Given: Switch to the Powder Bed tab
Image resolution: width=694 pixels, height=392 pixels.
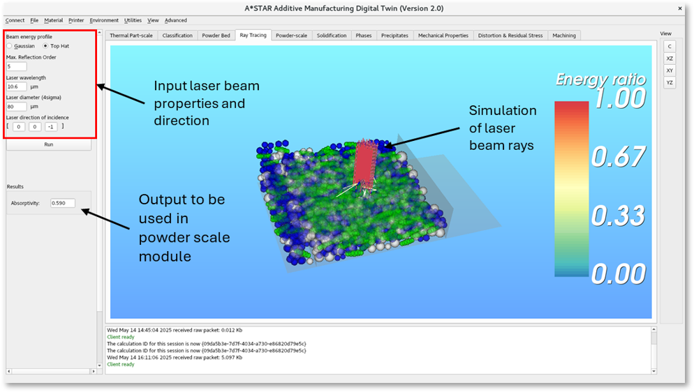Looking at the screenshot, I should point(216,36).
